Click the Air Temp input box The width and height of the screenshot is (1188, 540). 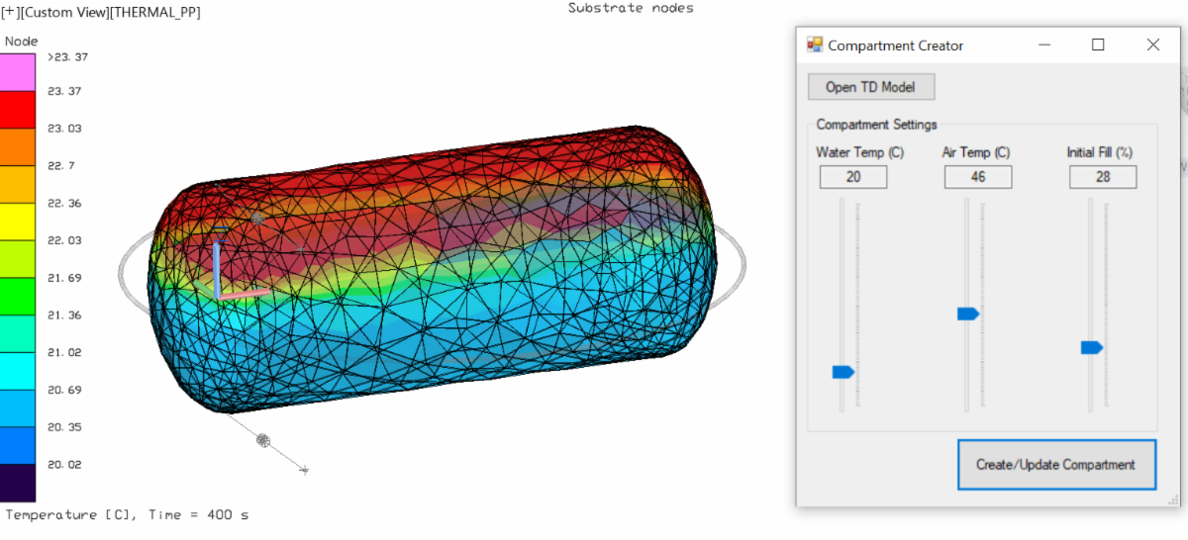click(977, 177)
